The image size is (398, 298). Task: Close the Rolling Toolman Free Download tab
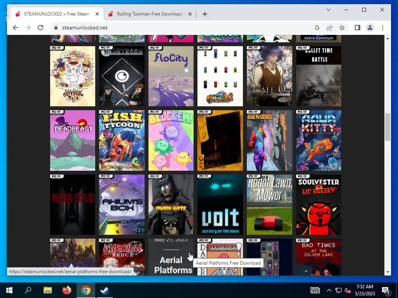[x=190, y=14]
